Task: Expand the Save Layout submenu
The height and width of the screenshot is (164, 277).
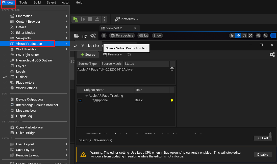Action: coord(35,150)
